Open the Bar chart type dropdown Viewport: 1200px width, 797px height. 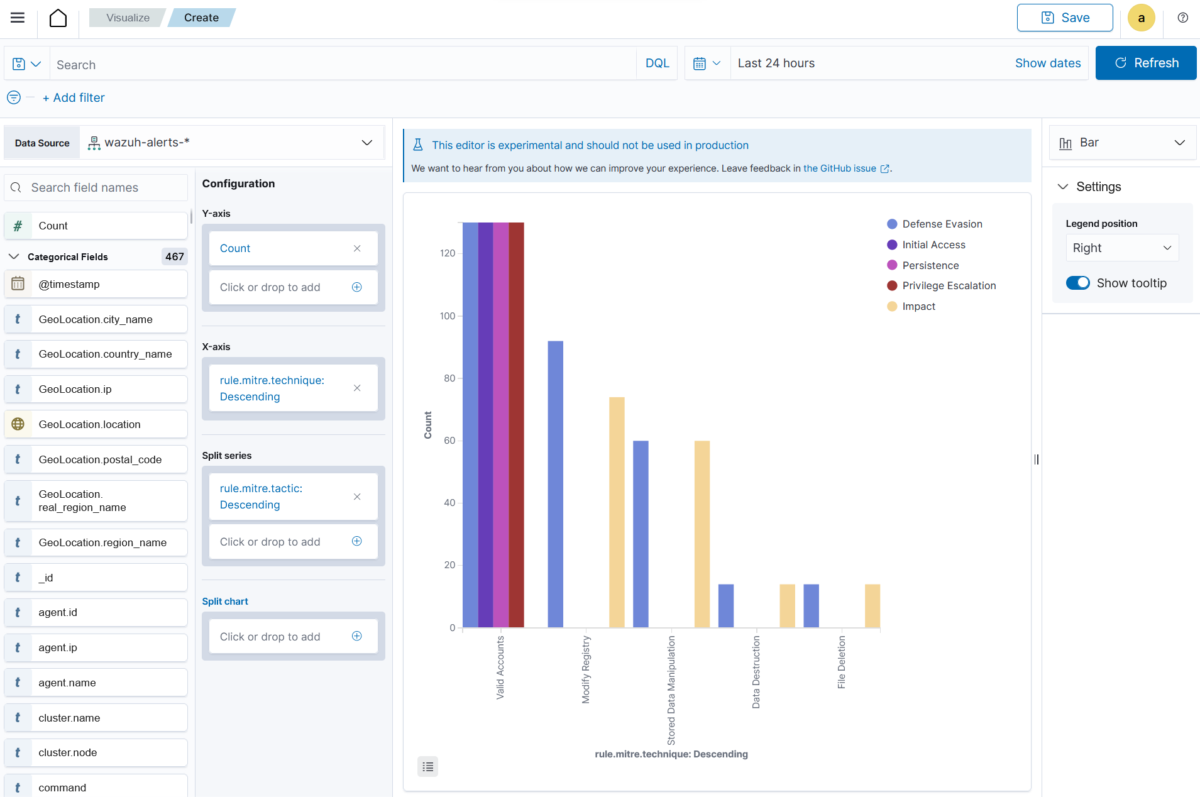(1122, 143)
